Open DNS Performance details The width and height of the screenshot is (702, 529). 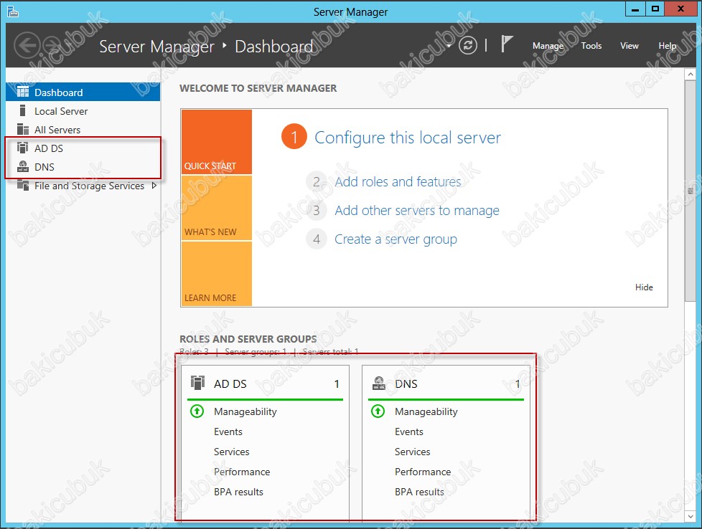click(x=423, y=472)
